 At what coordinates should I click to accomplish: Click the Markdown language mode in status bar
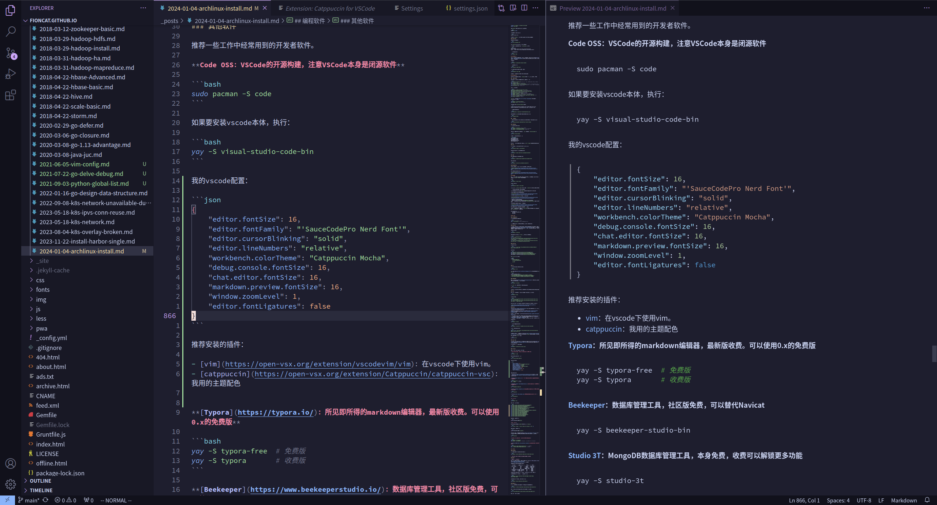[904, 500]
